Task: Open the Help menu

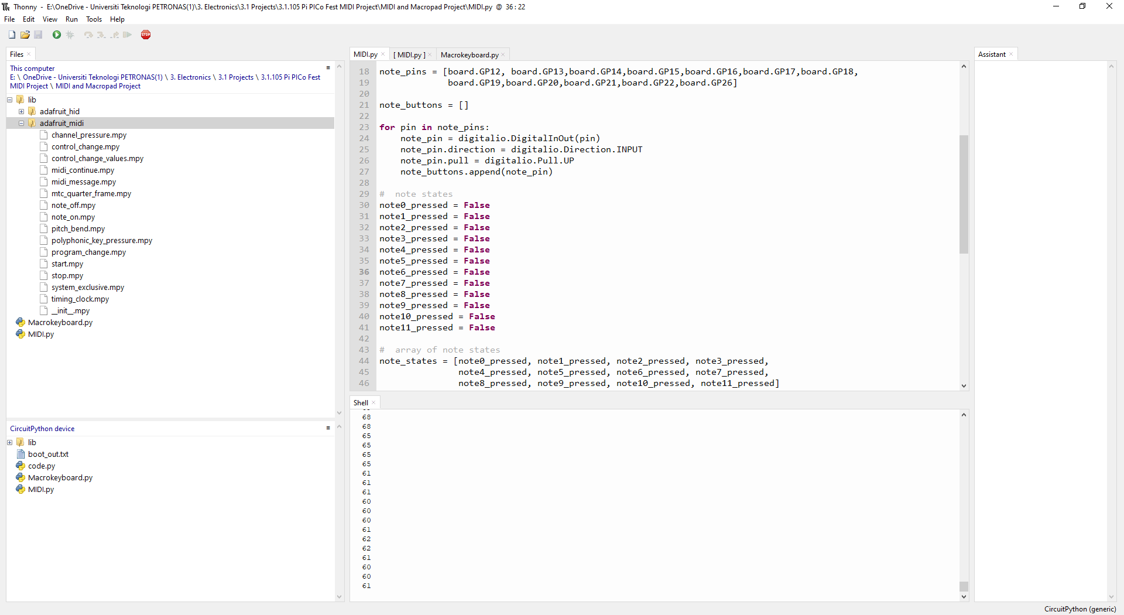Action: [x=117, y=19]
